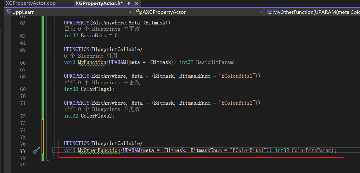Click UFUNCTION macro on line 76
The height and width of the screenshot is (173, 360).
point(77,143)
